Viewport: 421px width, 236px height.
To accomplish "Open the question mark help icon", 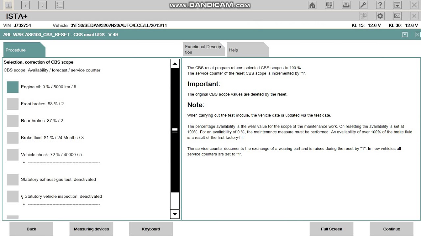I will click(x=380, y=5).
